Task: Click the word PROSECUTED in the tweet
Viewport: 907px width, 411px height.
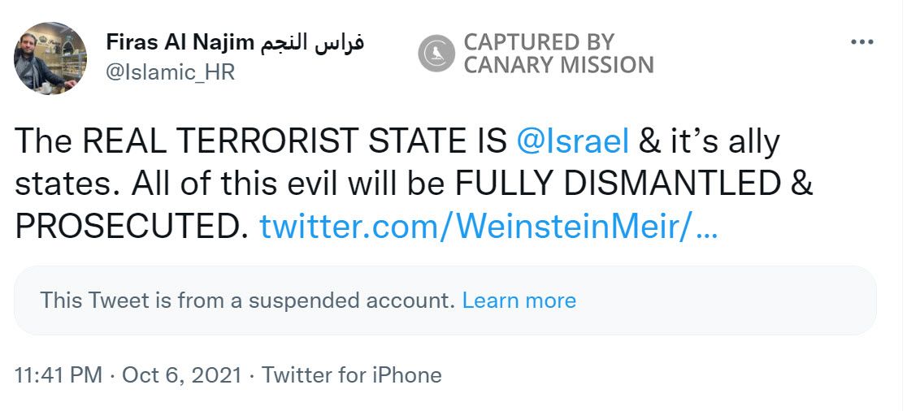Action: (130, 227)
